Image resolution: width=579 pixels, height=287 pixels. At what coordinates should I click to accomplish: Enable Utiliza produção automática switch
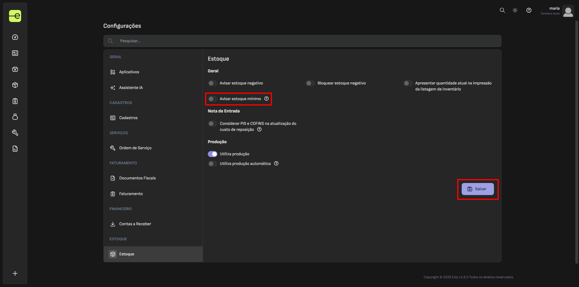click(213, 164)
